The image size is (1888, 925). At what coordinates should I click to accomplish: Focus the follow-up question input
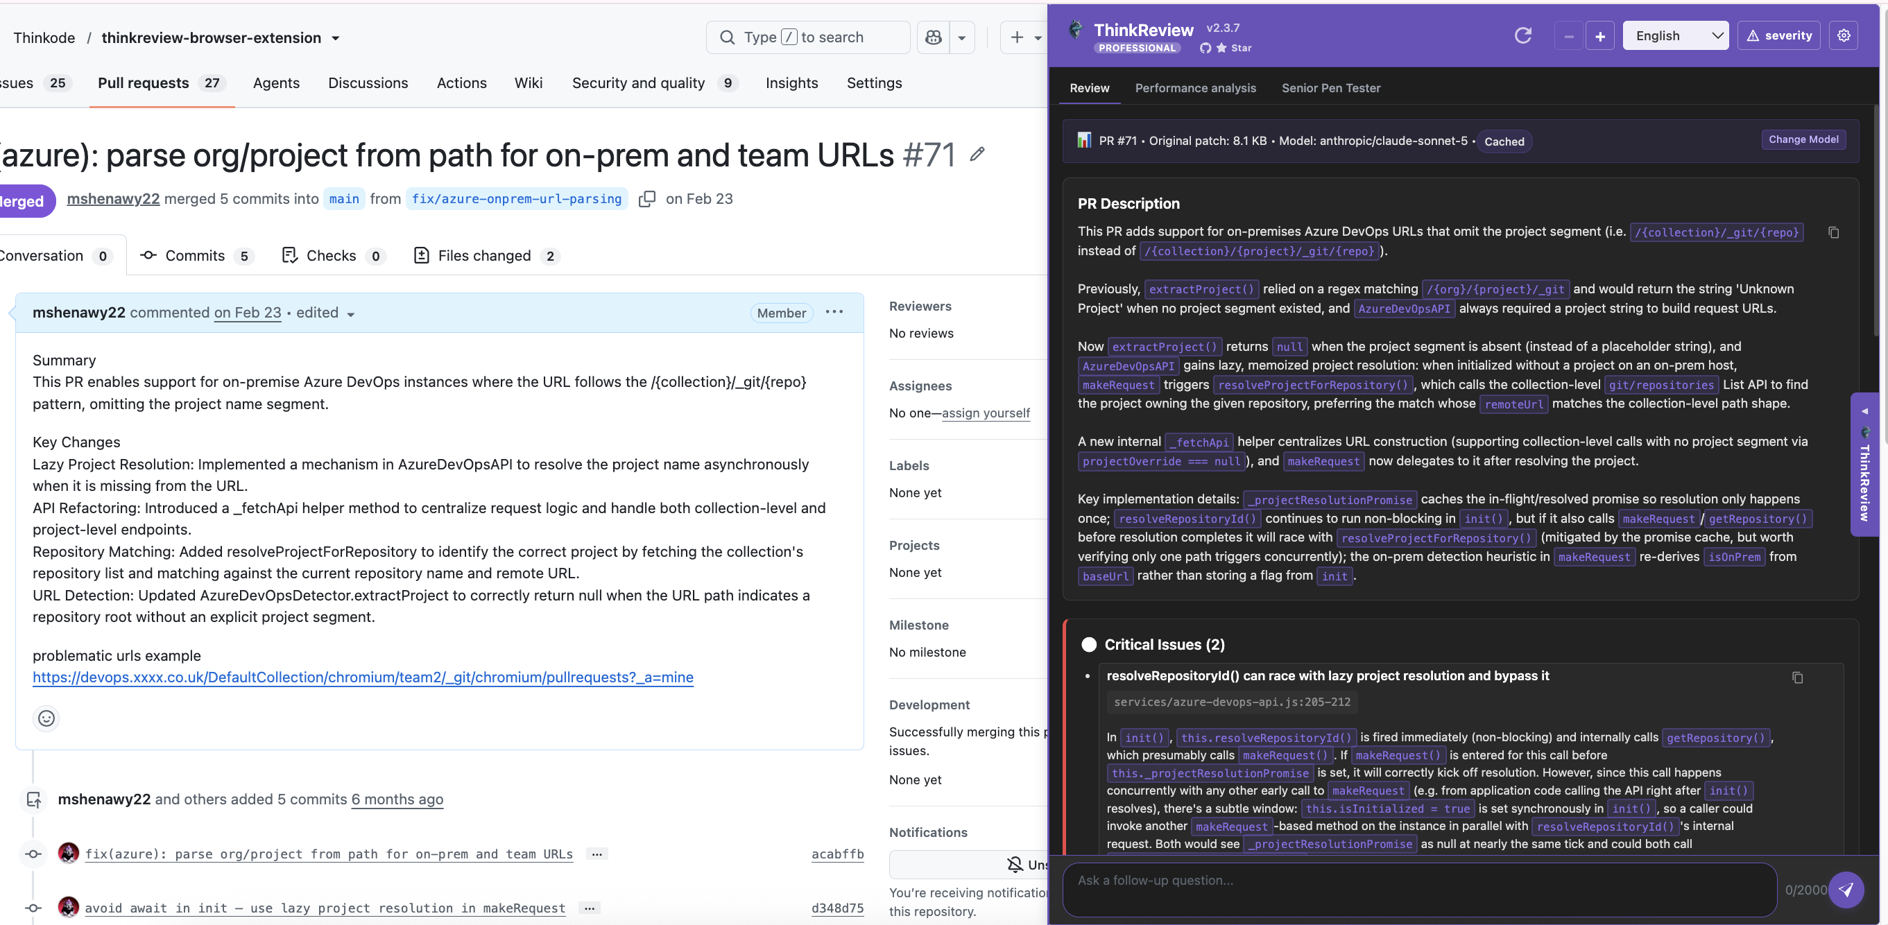[x=1420, y=890]
